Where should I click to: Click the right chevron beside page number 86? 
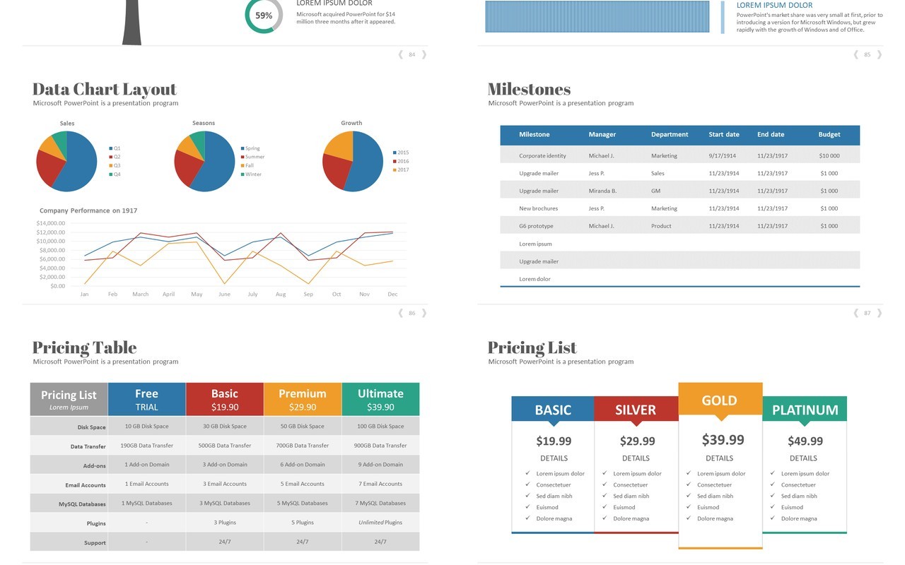coord(424,313)
